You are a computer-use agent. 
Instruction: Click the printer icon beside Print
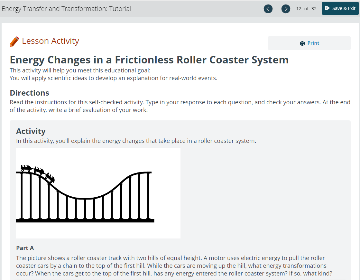(x=302, y=43)
